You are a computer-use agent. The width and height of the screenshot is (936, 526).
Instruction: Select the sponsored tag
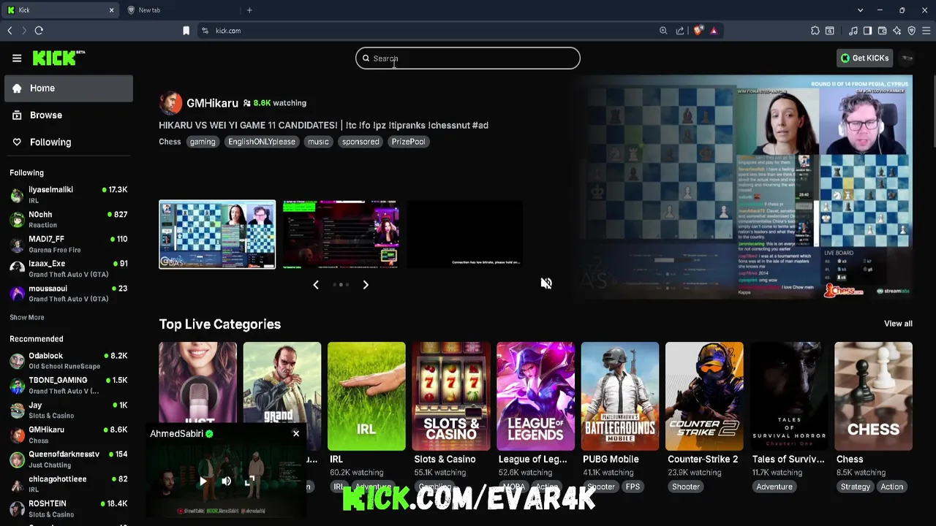click(361, 142)
